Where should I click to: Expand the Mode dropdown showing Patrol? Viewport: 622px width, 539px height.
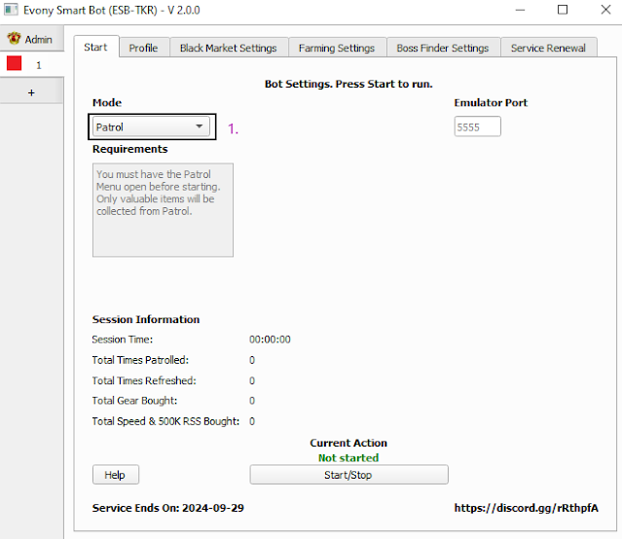click(151, 126)
